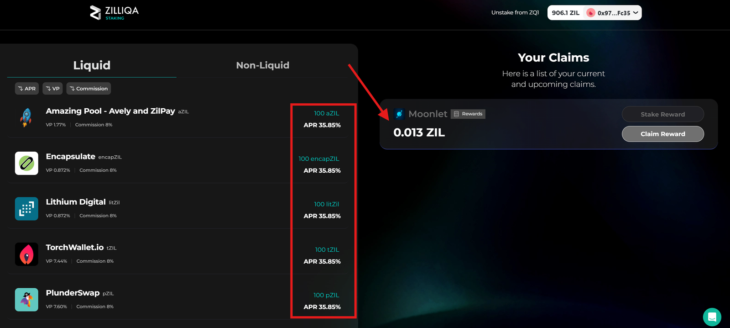Select the Liquid staking tab

click(91, 65)
